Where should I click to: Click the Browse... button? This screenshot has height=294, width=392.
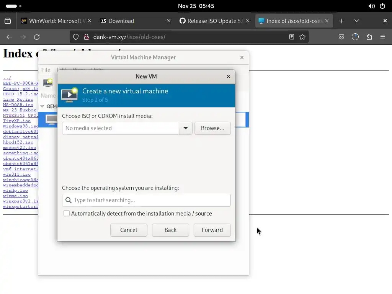(x=212, y=128)
